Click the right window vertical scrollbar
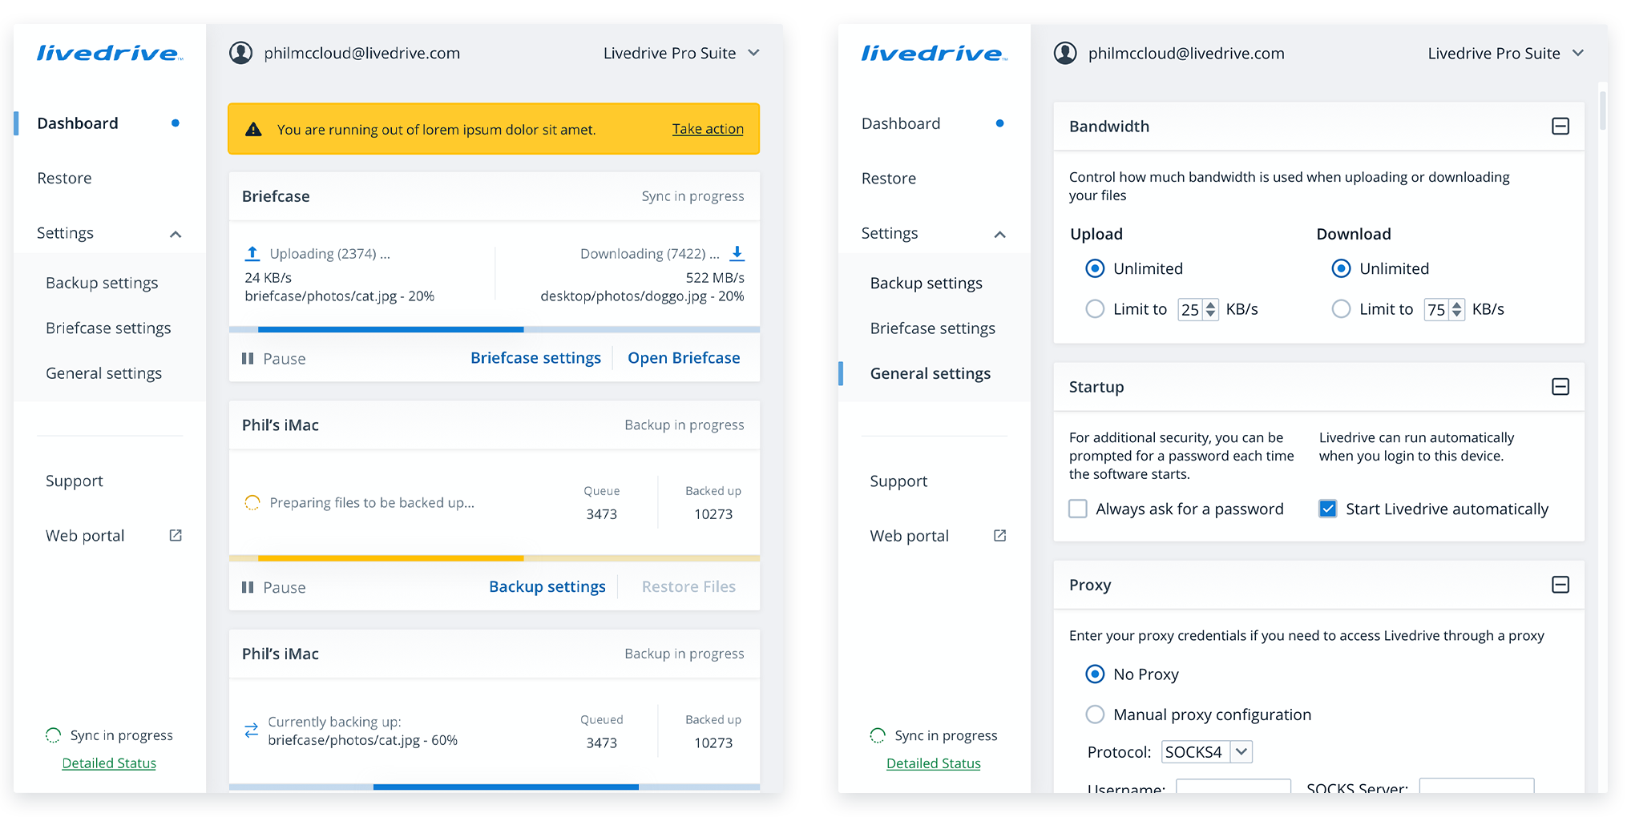Screen dimensions: 1627x817 coord(1603,111)
